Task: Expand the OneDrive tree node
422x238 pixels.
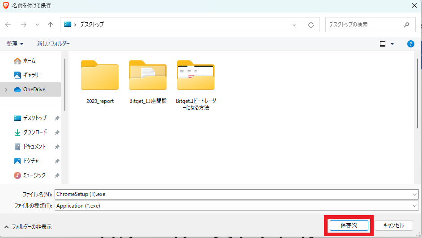Action: coord(6,89)
